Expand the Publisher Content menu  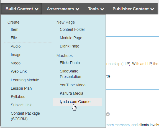coord(133,9)
